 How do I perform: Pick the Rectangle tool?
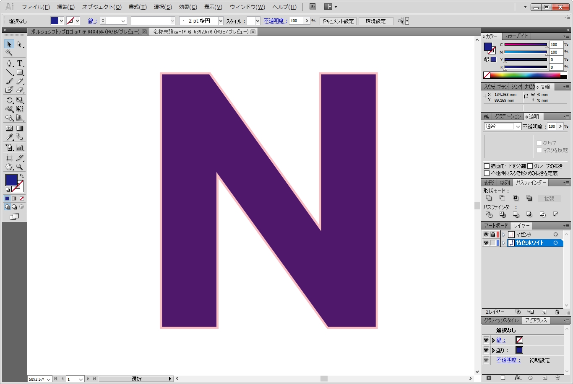(20, 72)
